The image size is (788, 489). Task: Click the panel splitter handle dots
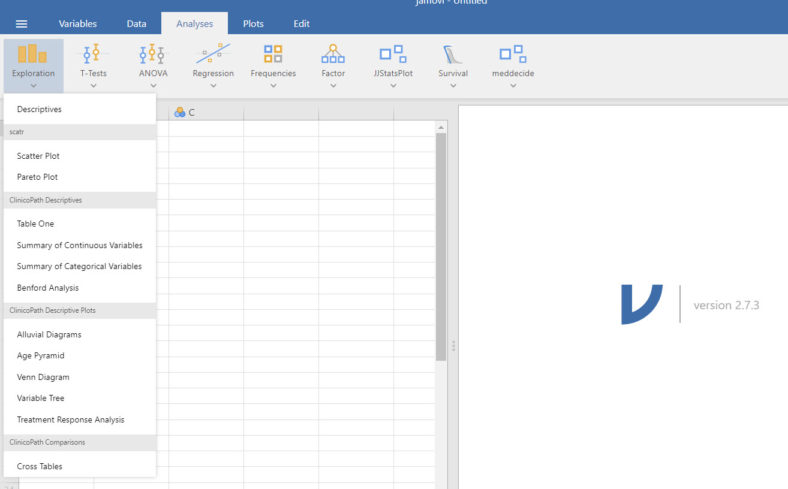453,346
